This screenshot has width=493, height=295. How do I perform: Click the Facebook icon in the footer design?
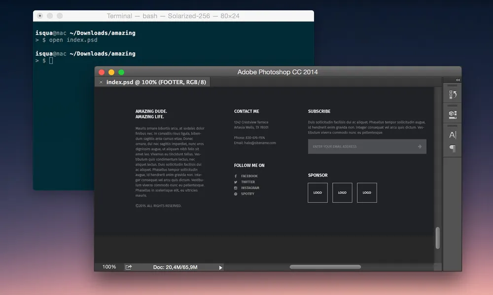pyautogui.click(x=236, y=176)
